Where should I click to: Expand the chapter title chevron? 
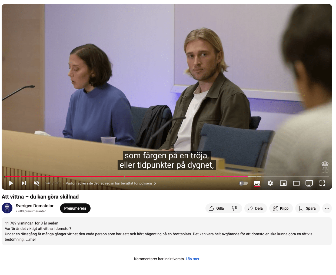[x=155, y=183]
